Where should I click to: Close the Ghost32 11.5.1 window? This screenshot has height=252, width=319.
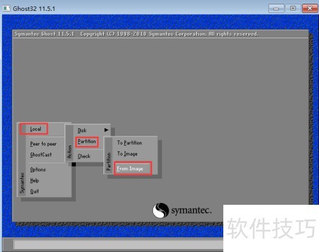point(310,8)
